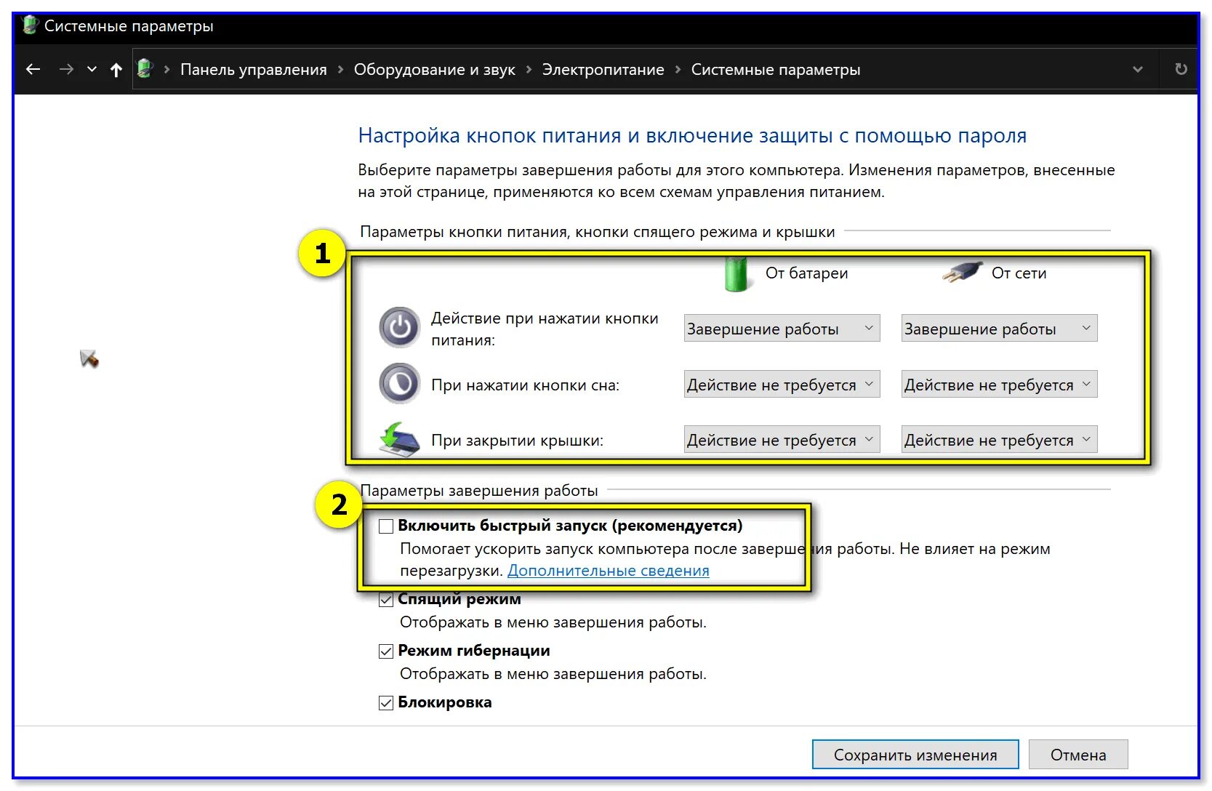Click the От батареи column label
The height and width of the screenshot is (791, 1212).
(x=806, y=273)
